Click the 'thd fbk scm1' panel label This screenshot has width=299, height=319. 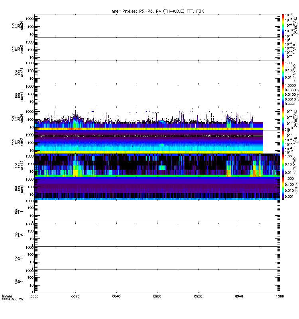click(x=19, y=189)
